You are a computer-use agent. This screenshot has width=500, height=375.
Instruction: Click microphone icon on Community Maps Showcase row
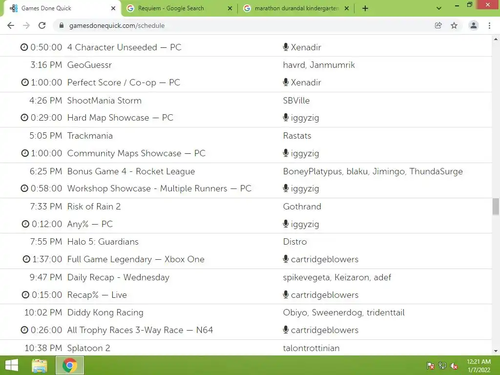pyautogui.click(x=286, y=153)
